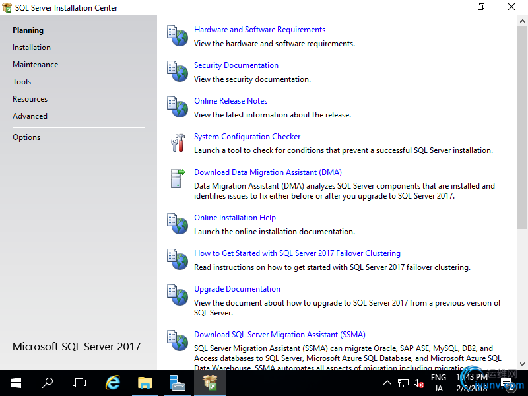Click the taskbar clock showing 2/8/2018

(472, 383)
